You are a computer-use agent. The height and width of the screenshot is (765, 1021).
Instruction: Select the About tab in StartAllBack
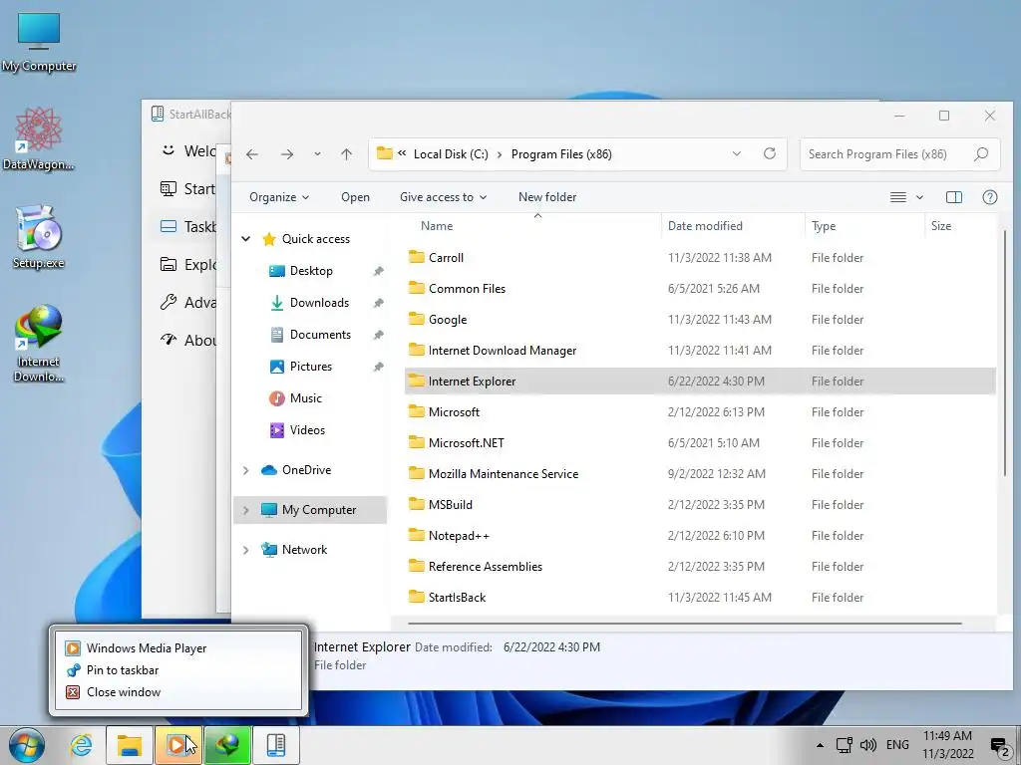pyautogui.click(x=188, y=340)
